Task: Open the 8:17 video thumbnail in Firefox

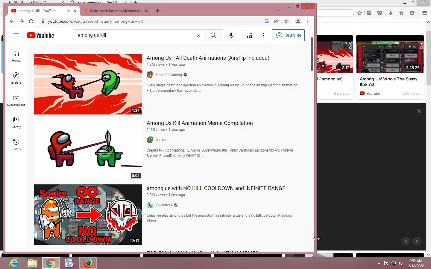Action: (x=335, y=54)
